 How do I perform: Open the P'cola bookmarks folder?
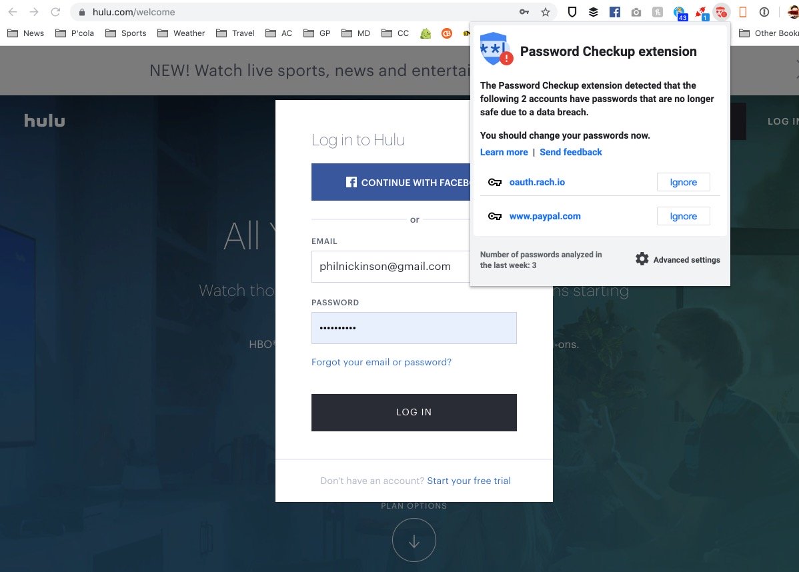click(x=75, y=33)
